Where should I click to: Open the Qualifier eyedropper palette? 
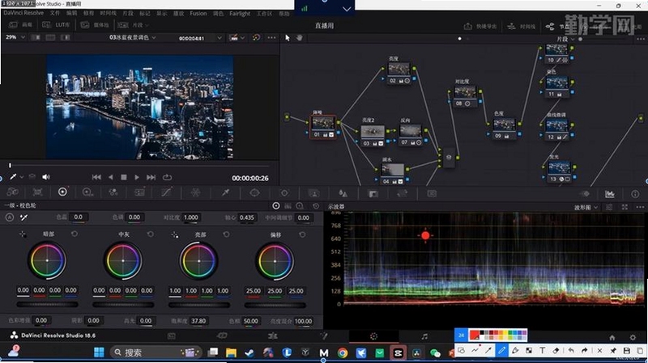point(226,192)
